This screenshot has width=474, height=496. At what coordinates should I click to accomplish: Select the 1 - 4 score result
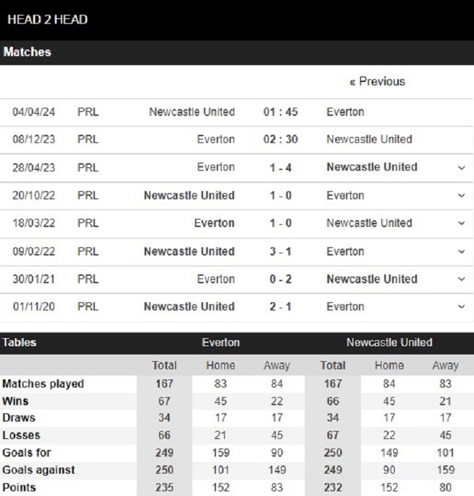coord(280,167)
